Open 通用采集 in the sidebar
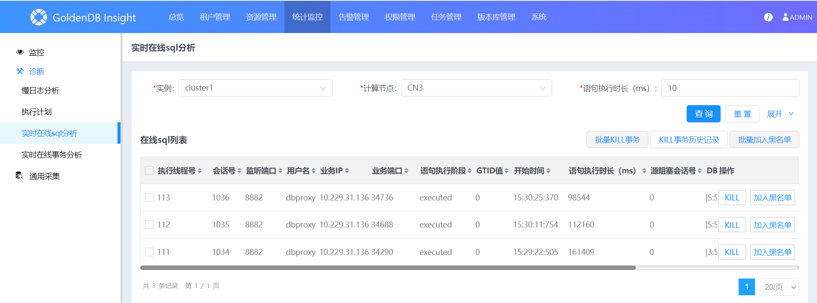This screenshot has height=303, width=817. point(44,176)
